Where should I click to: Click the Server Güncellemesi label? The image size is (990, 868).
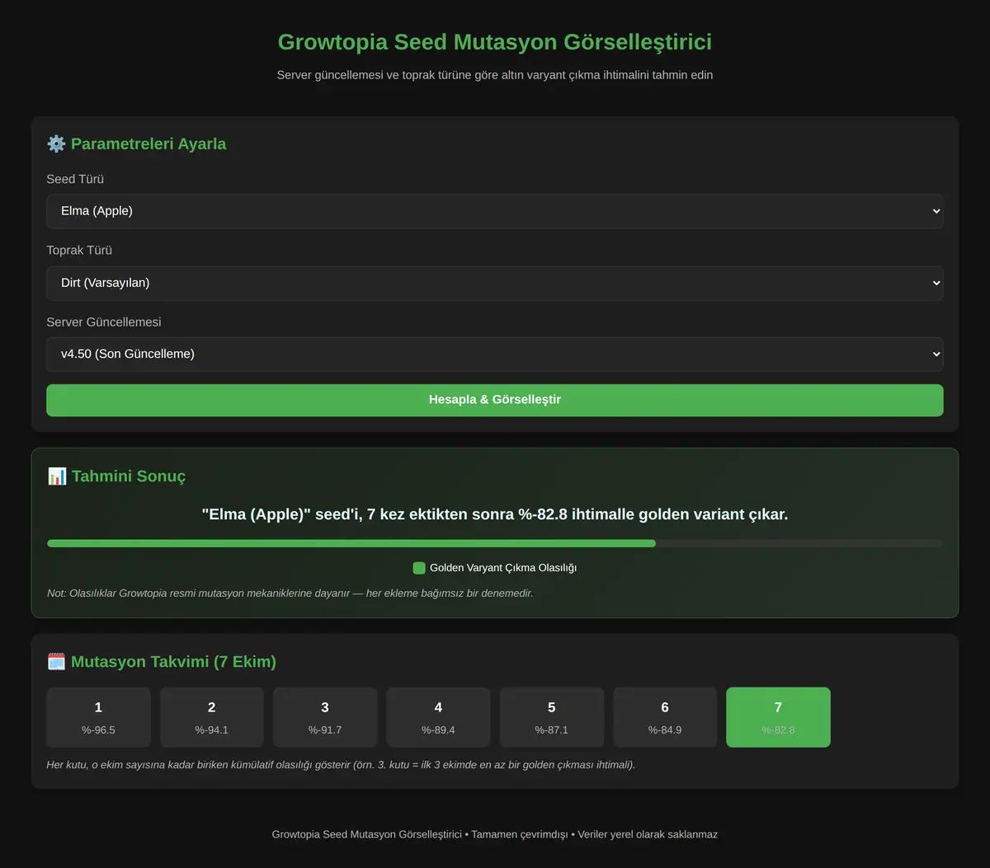[x=104, y=322]
